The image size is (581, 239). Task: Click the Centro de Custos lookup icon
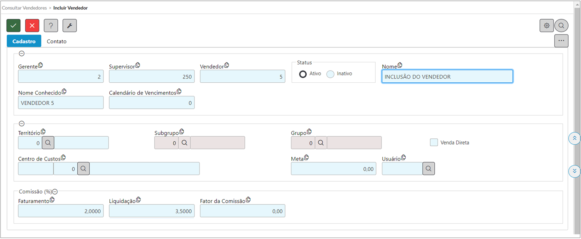click(x=83, y=168)
